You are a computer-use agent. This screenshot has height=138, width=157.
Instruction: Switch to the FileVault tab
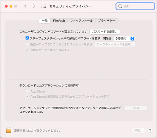[59, 21]
